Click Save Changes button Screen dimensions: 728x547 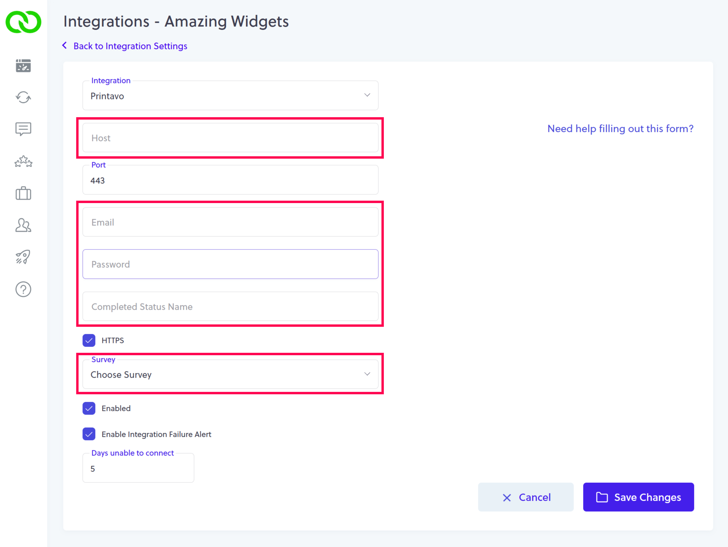click(x=639, y=498)
